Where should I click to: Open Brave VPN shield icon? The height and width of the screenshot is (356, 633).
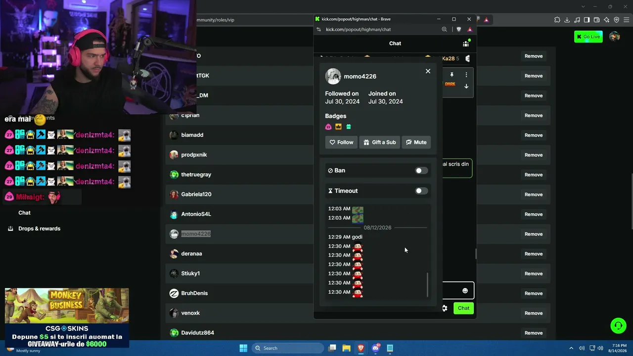point(617,20)
